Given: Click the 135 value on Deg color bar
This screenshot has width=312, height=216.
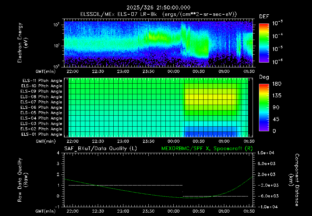Looking at the screenshot, I should click(x=277, y=96).
